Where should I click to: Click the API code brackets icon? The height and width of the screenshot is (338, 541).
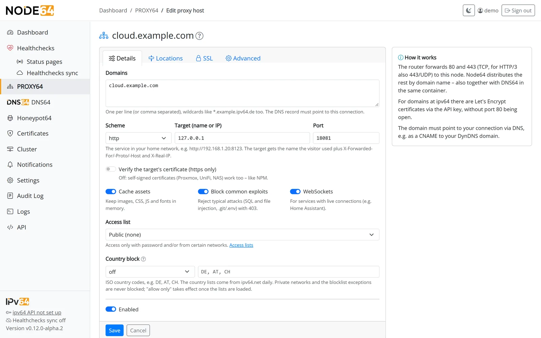10,227
